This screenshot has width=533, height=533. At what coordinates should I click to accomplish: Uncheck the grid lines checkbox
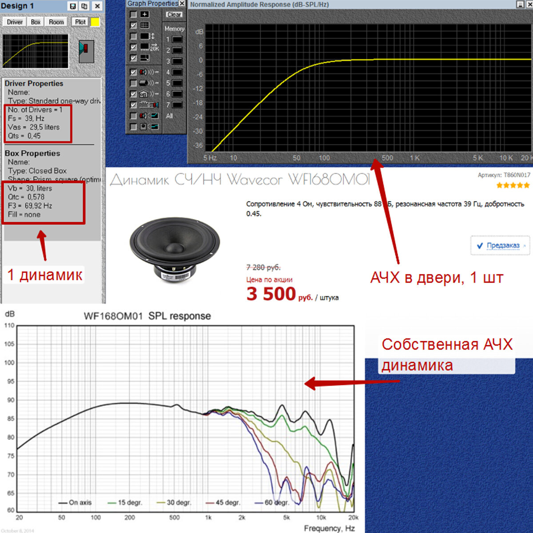pyautogui.click(x=133, y=25)
